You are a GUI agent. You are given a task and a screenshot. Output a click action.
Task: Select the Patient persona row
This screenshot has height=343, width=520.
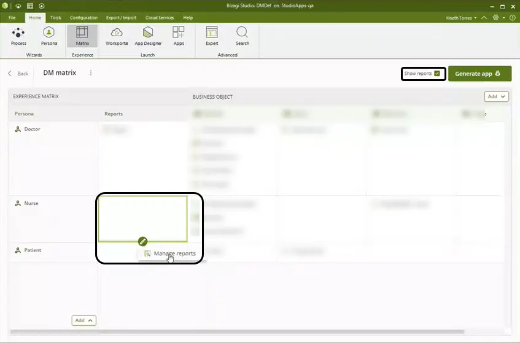click(53, 252)
